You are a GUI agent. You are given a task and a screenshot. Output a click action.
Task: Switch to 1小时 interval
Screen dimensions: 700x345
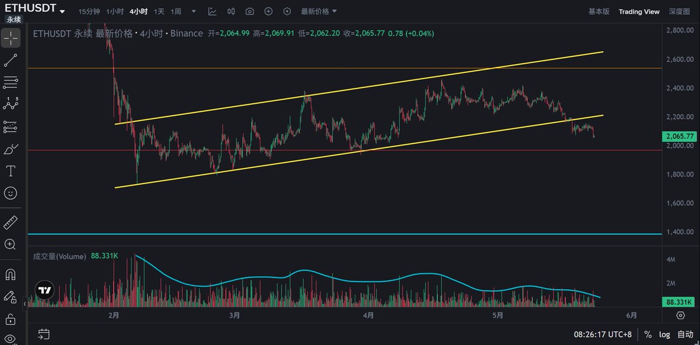click(x=115, y=12)
